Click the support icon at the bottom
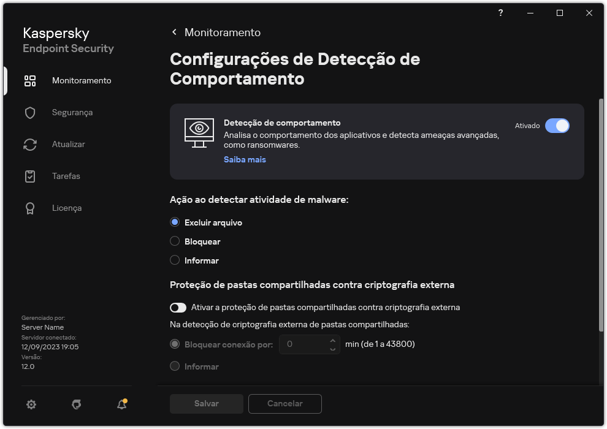Image resolution: width=607 pixels, height=429 pixels. pos(76,404)
